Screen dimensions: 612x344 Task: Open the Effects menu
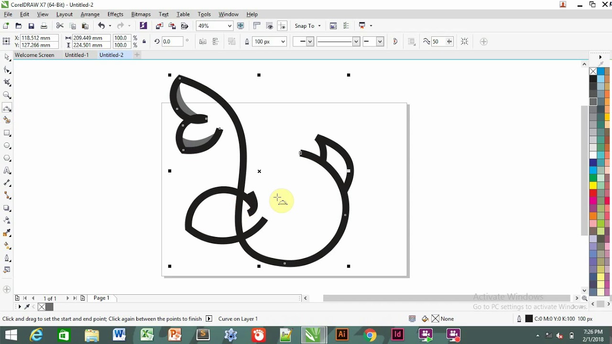[115, 14]
